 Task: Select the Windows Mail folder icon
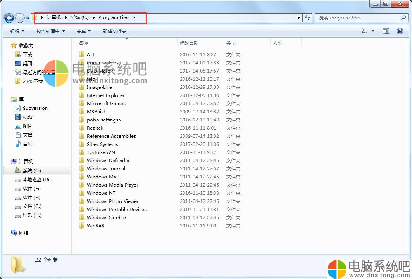82,177
